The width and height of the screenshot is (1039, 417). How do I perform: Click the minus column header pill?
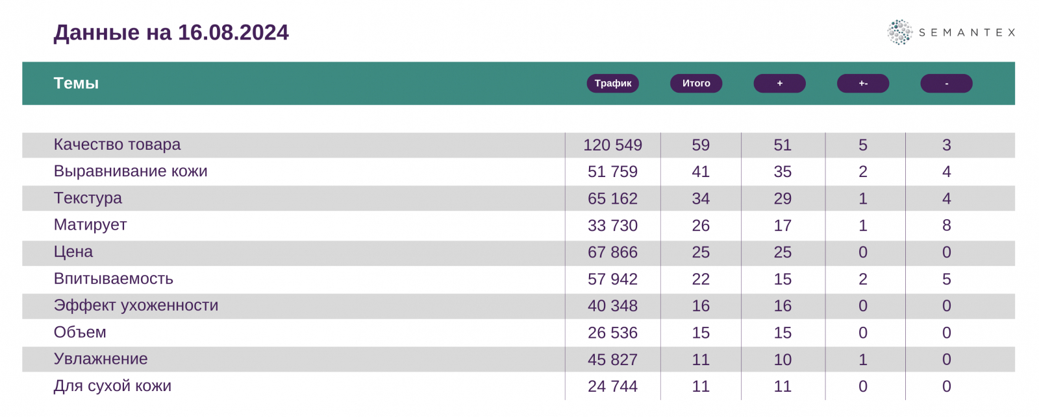[946, 83]
